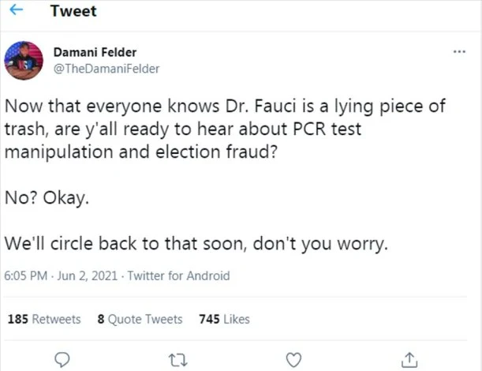Click the "No? Okay." line
Image resolution: width=482 pixels, height=371 pixels.
point(48,198)
